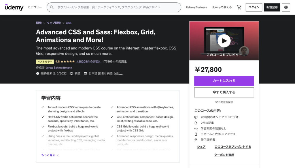Viewport: 295px width, 168px height.
Task: Open the カテゴリー menu
Action: tap(35, 7)
